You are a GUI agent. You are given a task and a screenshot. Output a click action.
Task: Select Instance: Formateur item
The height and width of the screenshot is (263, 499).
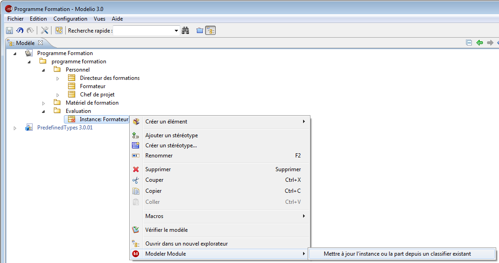(x=104, y=119)
